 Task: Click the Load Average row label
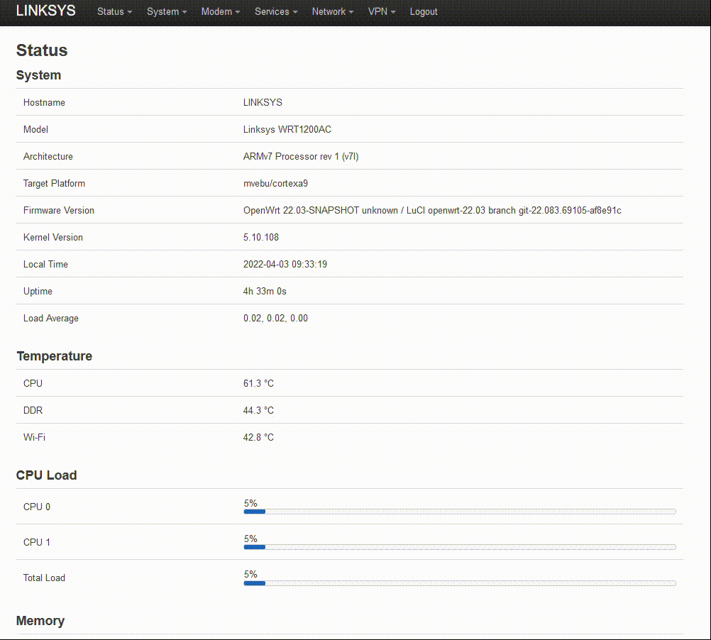51,318
